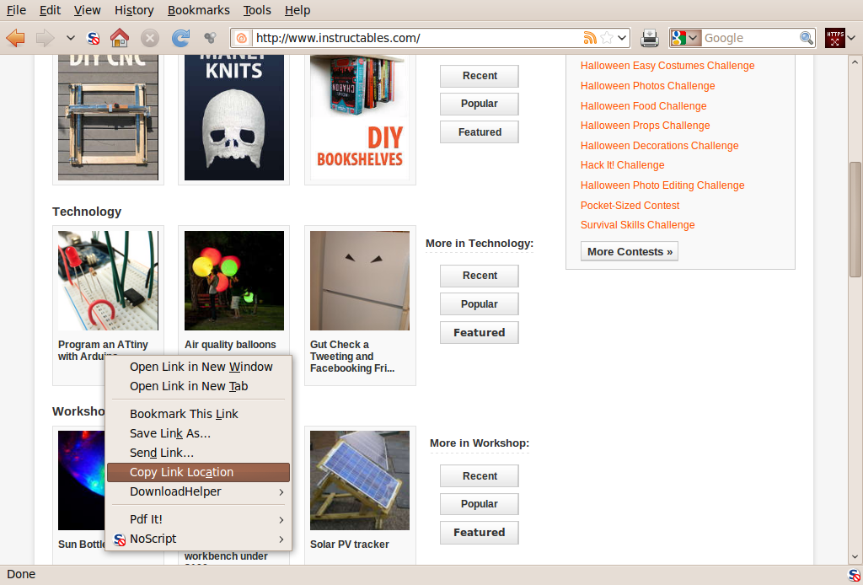863x585 pixels.
Task: Reload the page via the refresh icon
Action: tap(180, 37)
